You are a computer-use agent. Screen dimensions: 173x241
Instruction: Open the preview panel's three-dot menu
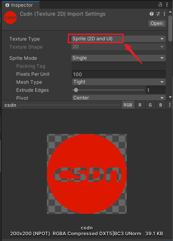click(169, 105)
